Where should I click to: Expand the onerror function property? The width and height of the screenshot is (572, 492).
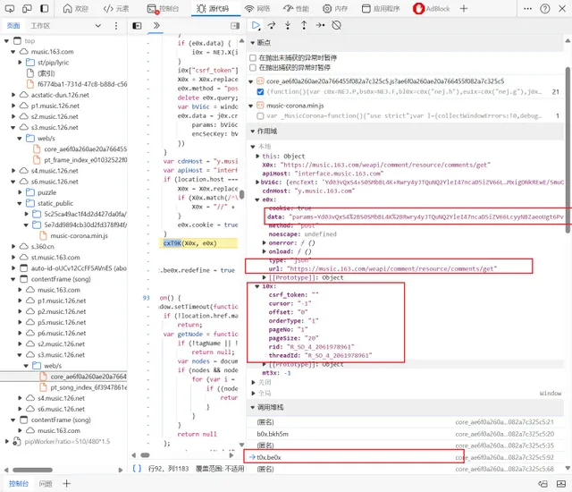pyautogui.click(x=265, y=242)
